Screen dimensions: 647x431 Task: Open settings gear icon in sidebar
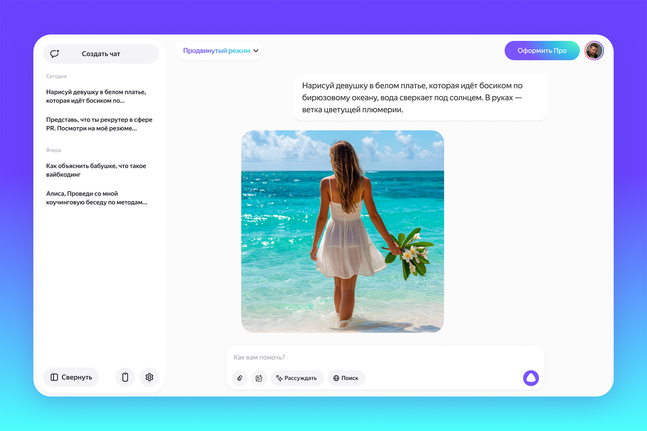tap(149, 377)
